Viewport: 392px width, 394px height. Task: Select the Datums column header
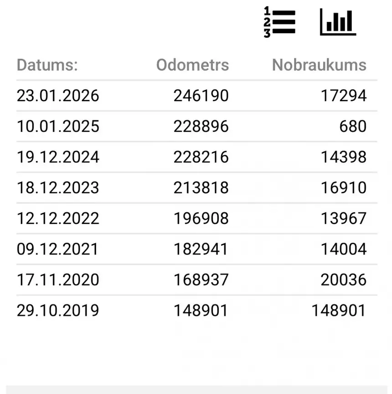pos(47,65)
